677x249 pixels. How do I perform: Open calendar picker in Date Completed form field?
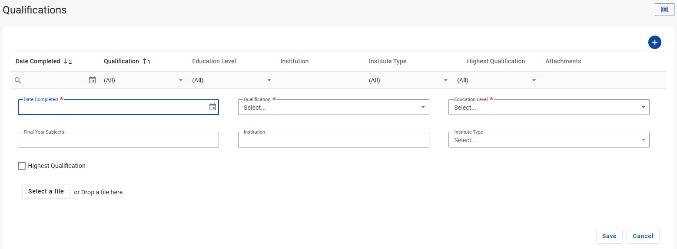pyautogui.click(x=212, y=107)
